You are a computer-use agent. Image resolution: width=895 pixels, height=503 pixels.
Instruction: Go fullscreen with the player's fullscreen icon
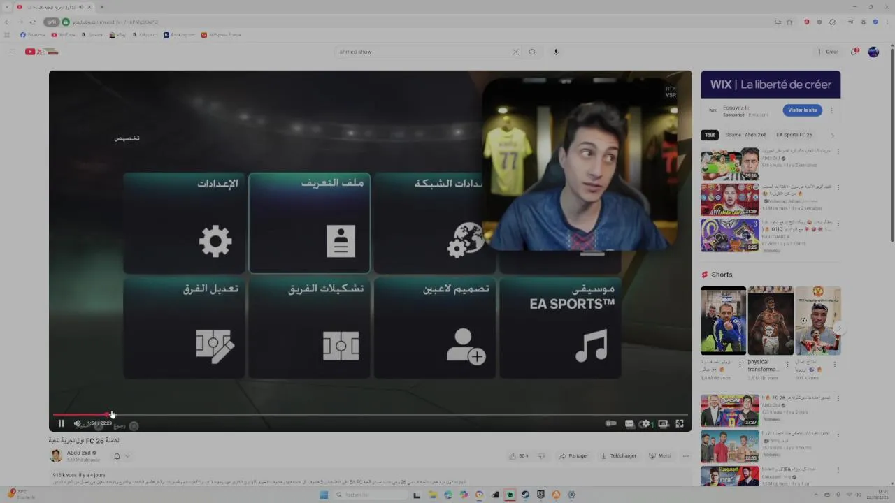679,423
